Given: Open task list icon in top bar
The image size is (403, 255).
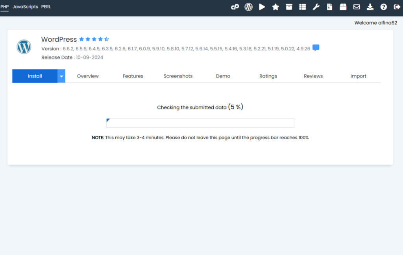Looking at the screenshot, I should [302, 7].
